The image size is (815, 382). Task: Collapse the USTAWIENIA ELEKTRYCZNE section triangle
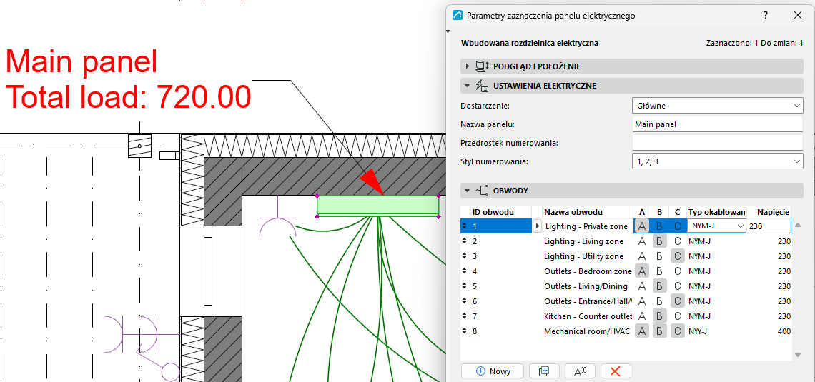click(x=468, y=86)
